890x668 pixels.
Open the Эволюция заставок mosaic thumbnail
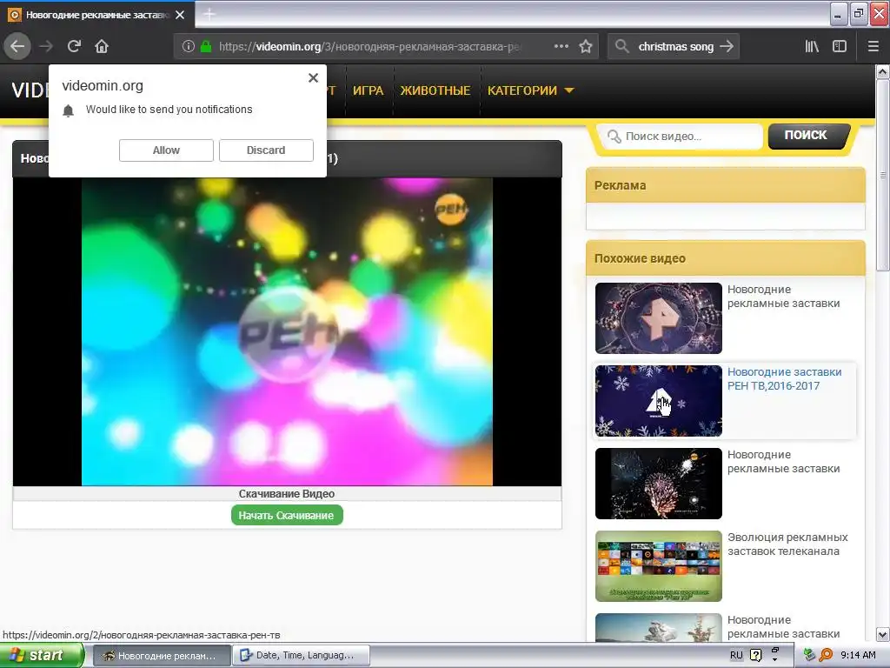pos(659,566)
